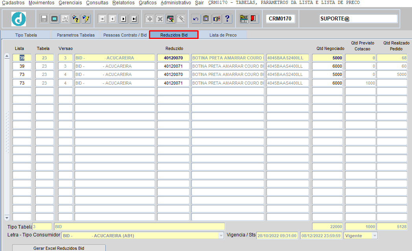Go to the previous record icon
The width and height of the screenshot is (412, 251).
[113, 18]
